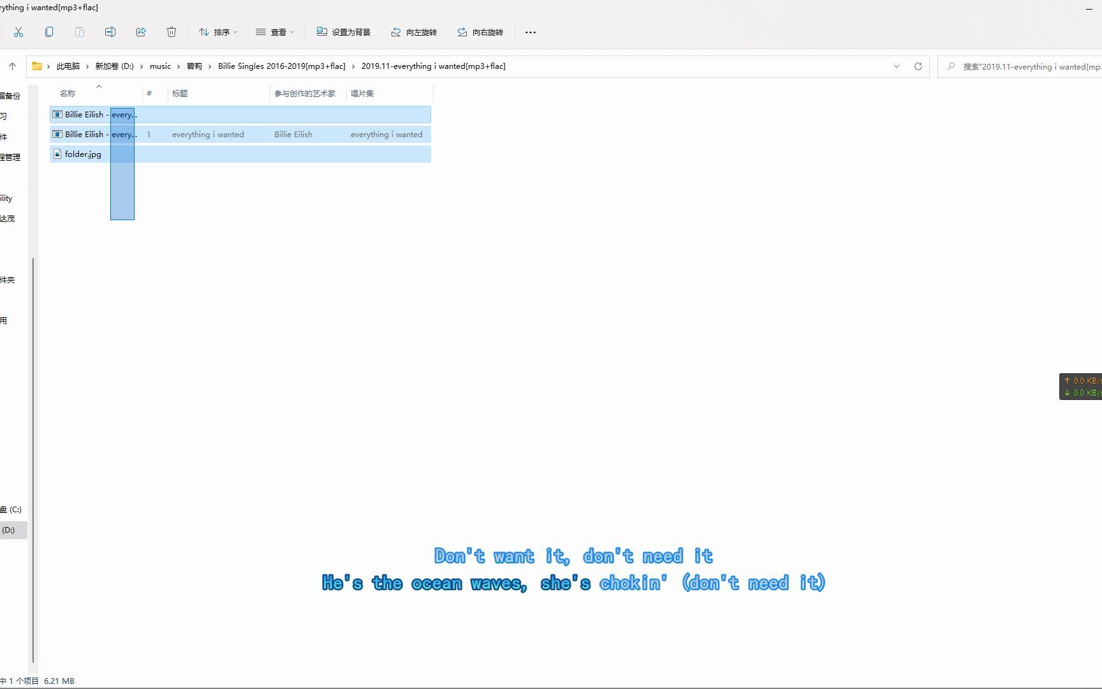The image size is (1102, 689).
Task: Click artist cell 'Billie Eilish'
Action: click(x=293, y=135)
